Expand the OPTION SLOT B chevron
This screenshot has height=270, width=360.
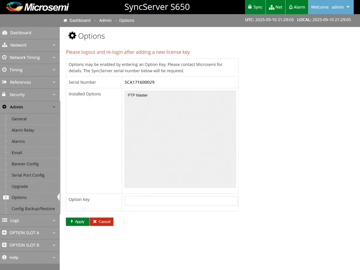[x=54, y=245]
